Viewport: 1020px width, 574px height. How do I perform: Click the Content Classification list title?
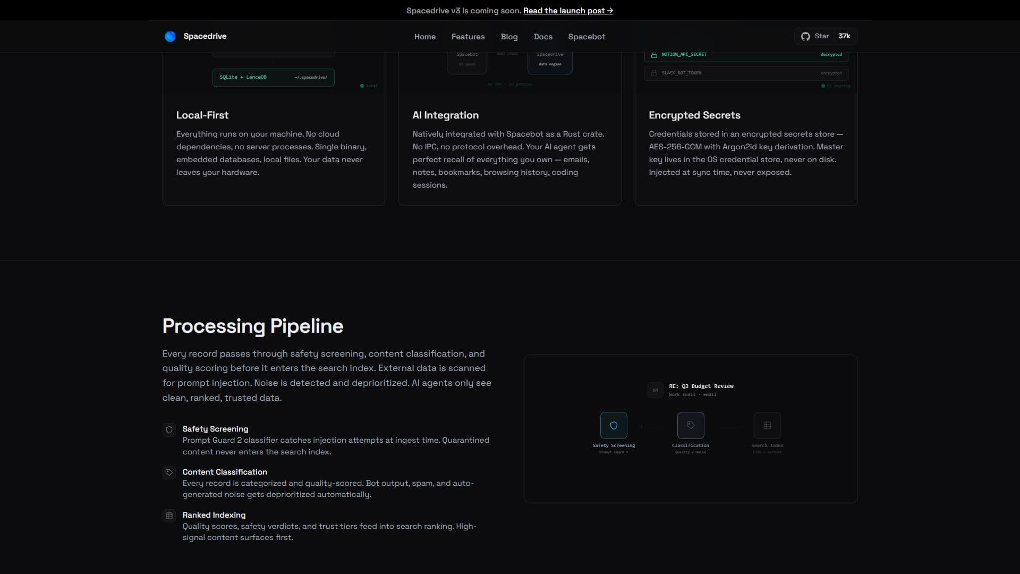[x=225, y=472]
